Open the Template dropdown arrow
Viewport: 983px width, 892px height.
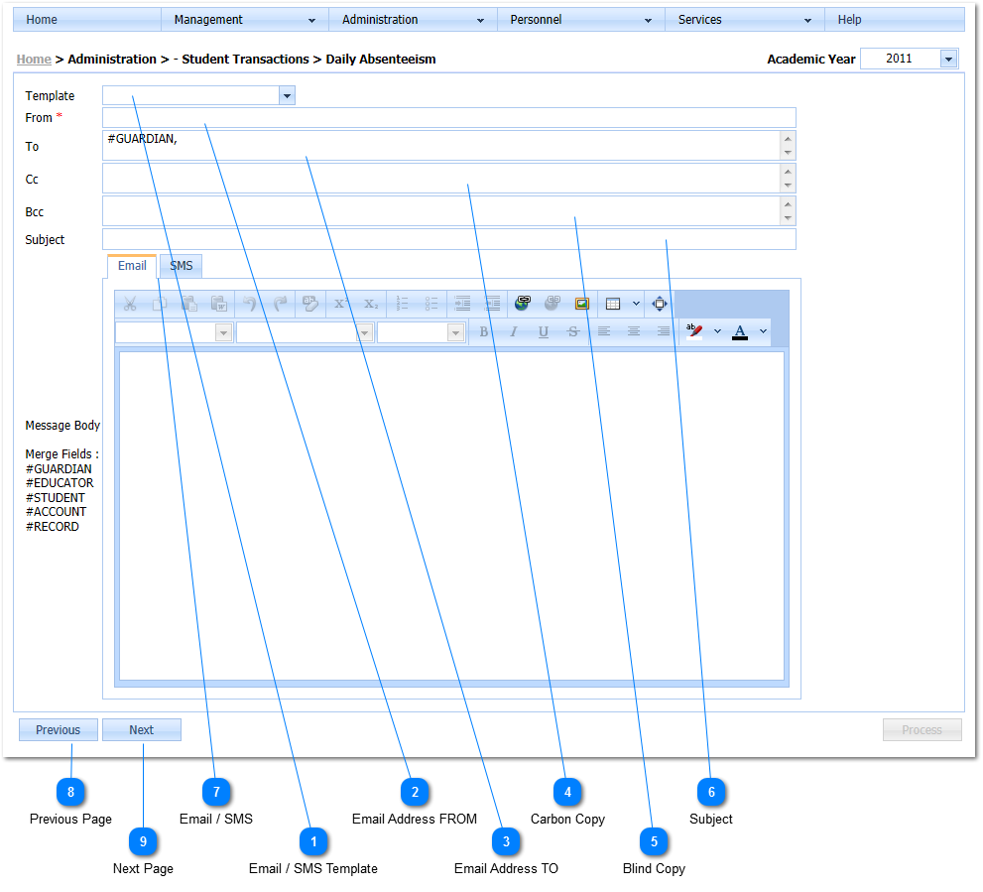287,96
